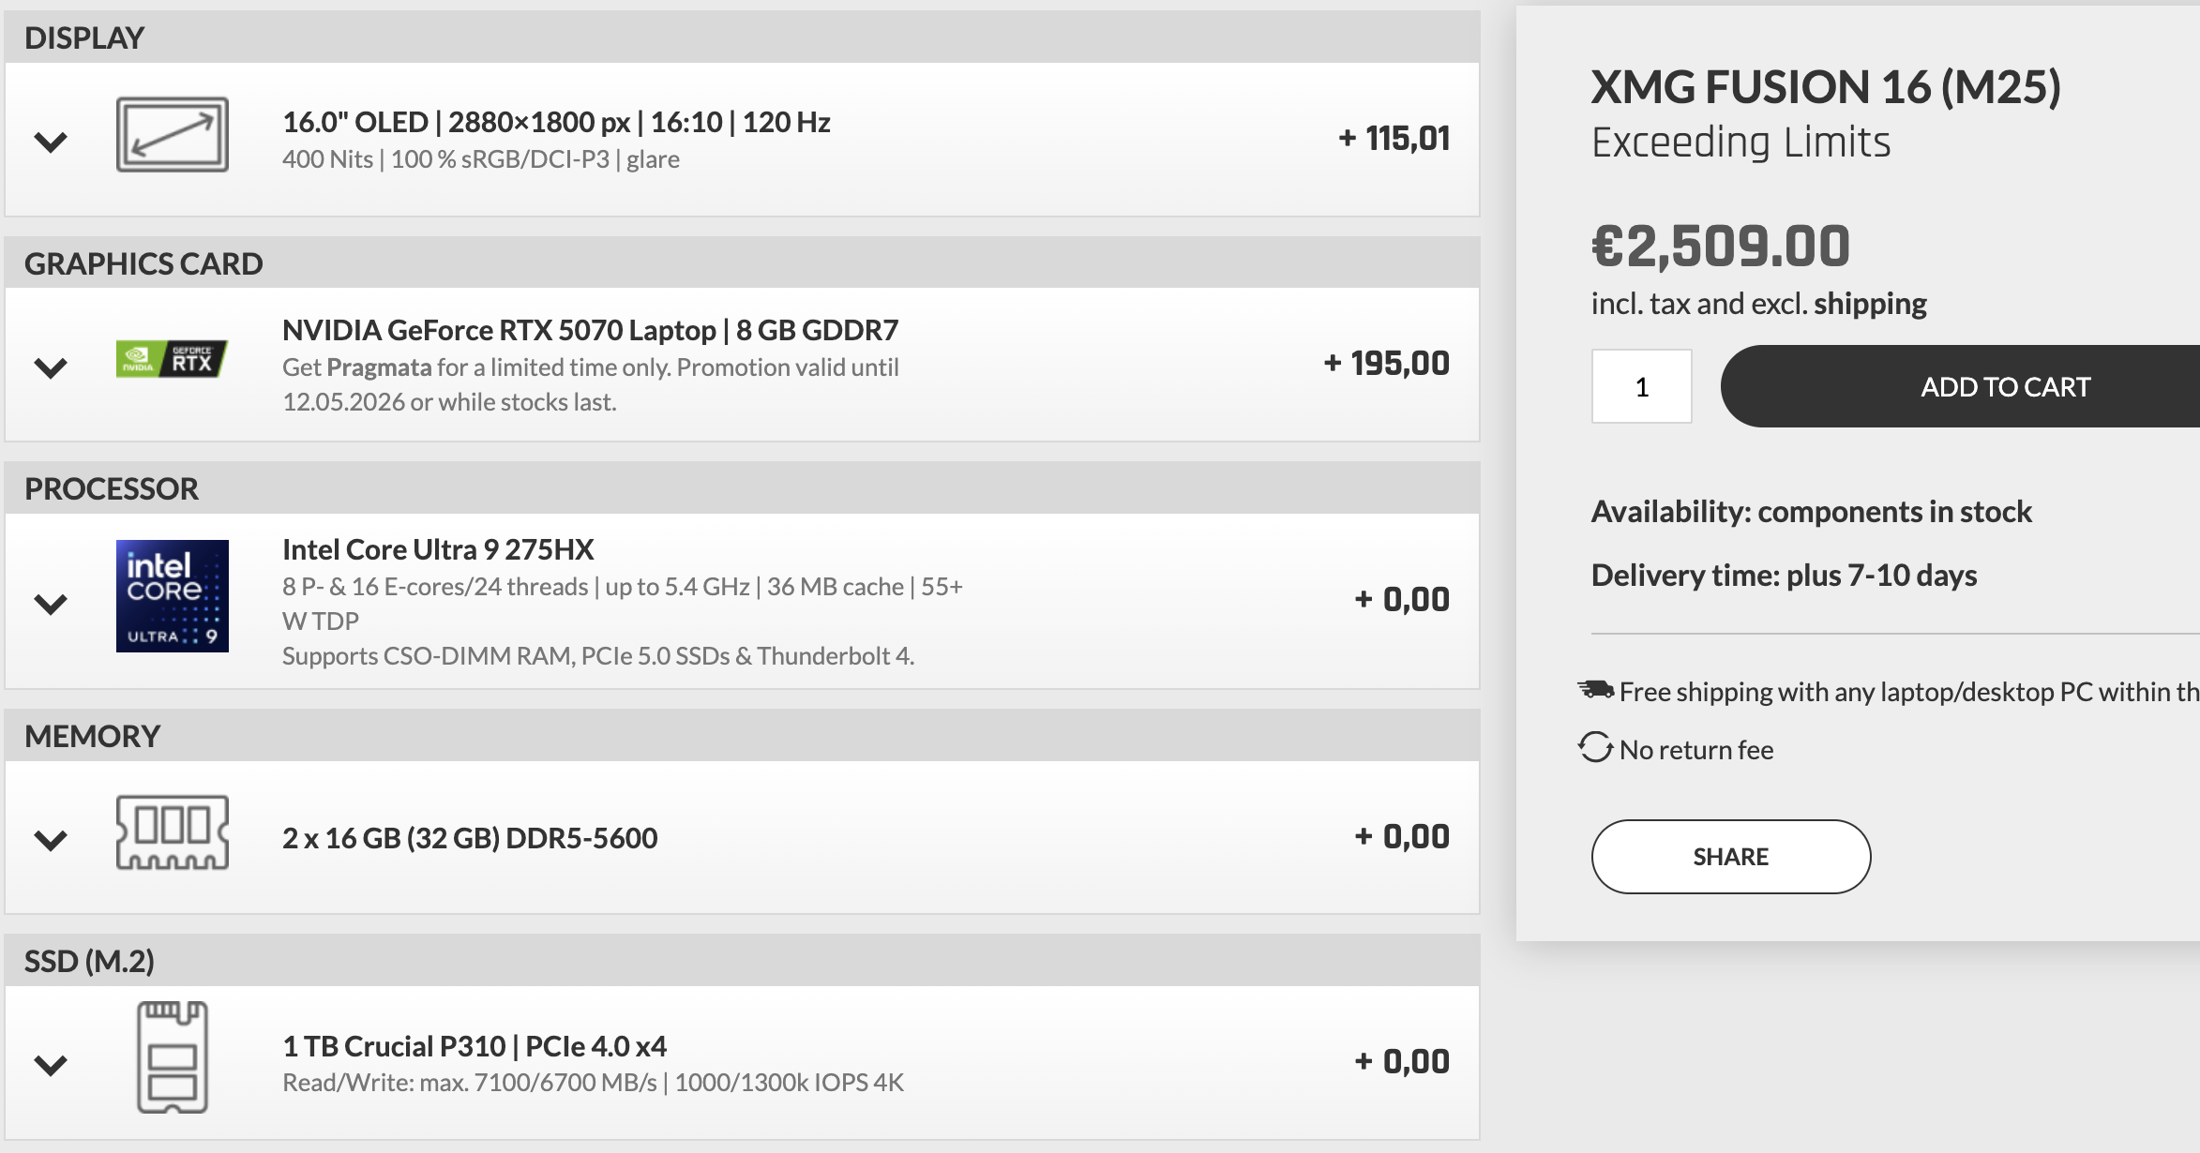Expand the SSD (M.2) option chevron
The image size is (2200, 1153).
tap(51, 1065)
